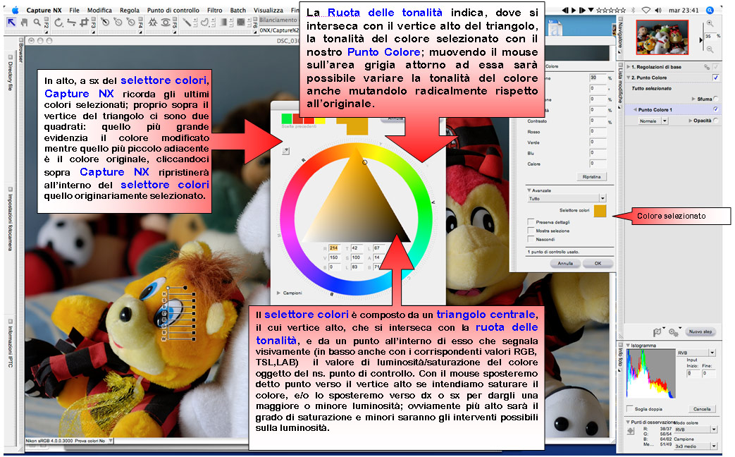
Task: Open the Batch menu
Action: [x=237, y=10]
